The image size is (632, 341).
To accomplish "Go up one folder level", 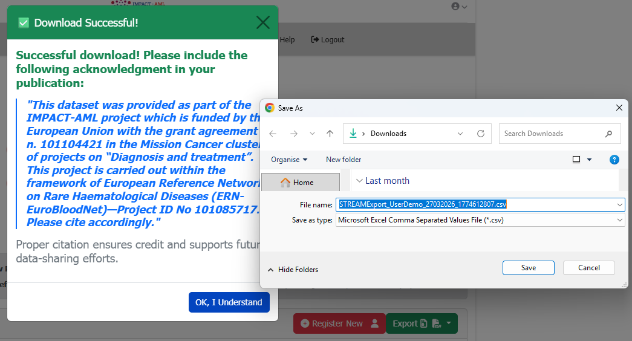I will coord(330,134).
